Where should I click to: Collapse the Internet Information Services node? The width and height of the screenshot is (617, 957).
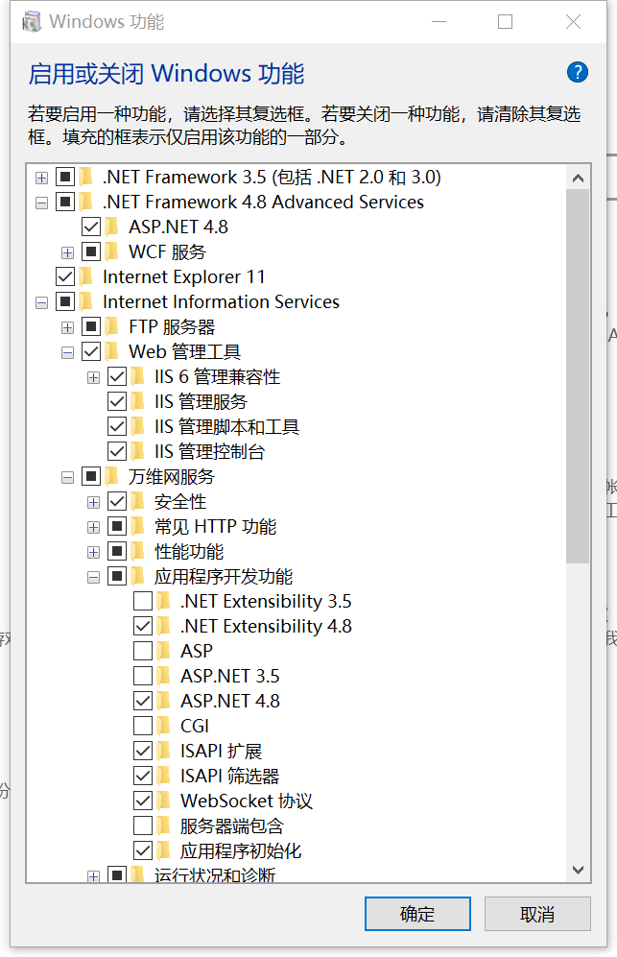pyautogui.click(x=41, y=302)
